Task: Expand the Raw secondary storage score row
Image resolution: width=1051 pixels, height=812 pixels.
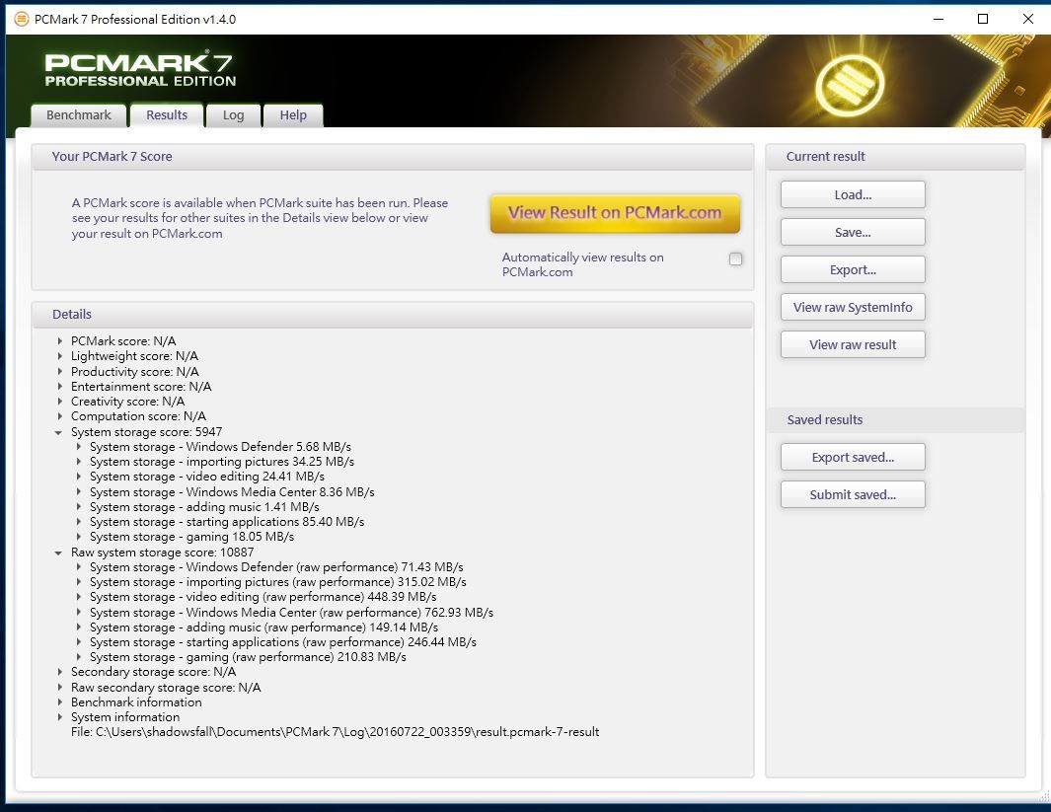Action: pos(59,688)
